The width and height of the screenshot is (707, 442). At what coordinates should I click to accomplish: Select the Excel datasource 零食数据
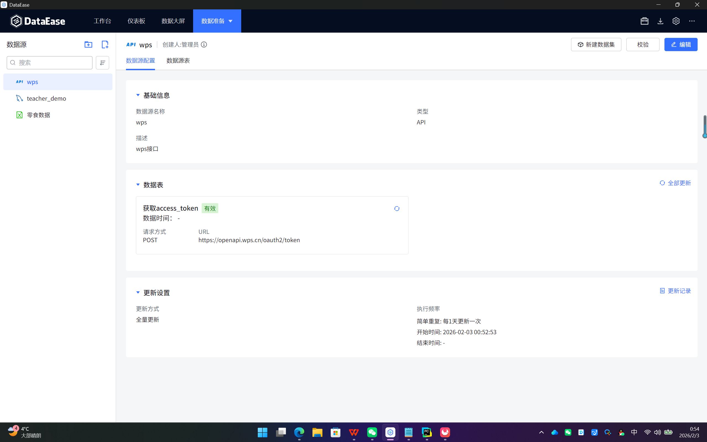click(x=38, y=115)
